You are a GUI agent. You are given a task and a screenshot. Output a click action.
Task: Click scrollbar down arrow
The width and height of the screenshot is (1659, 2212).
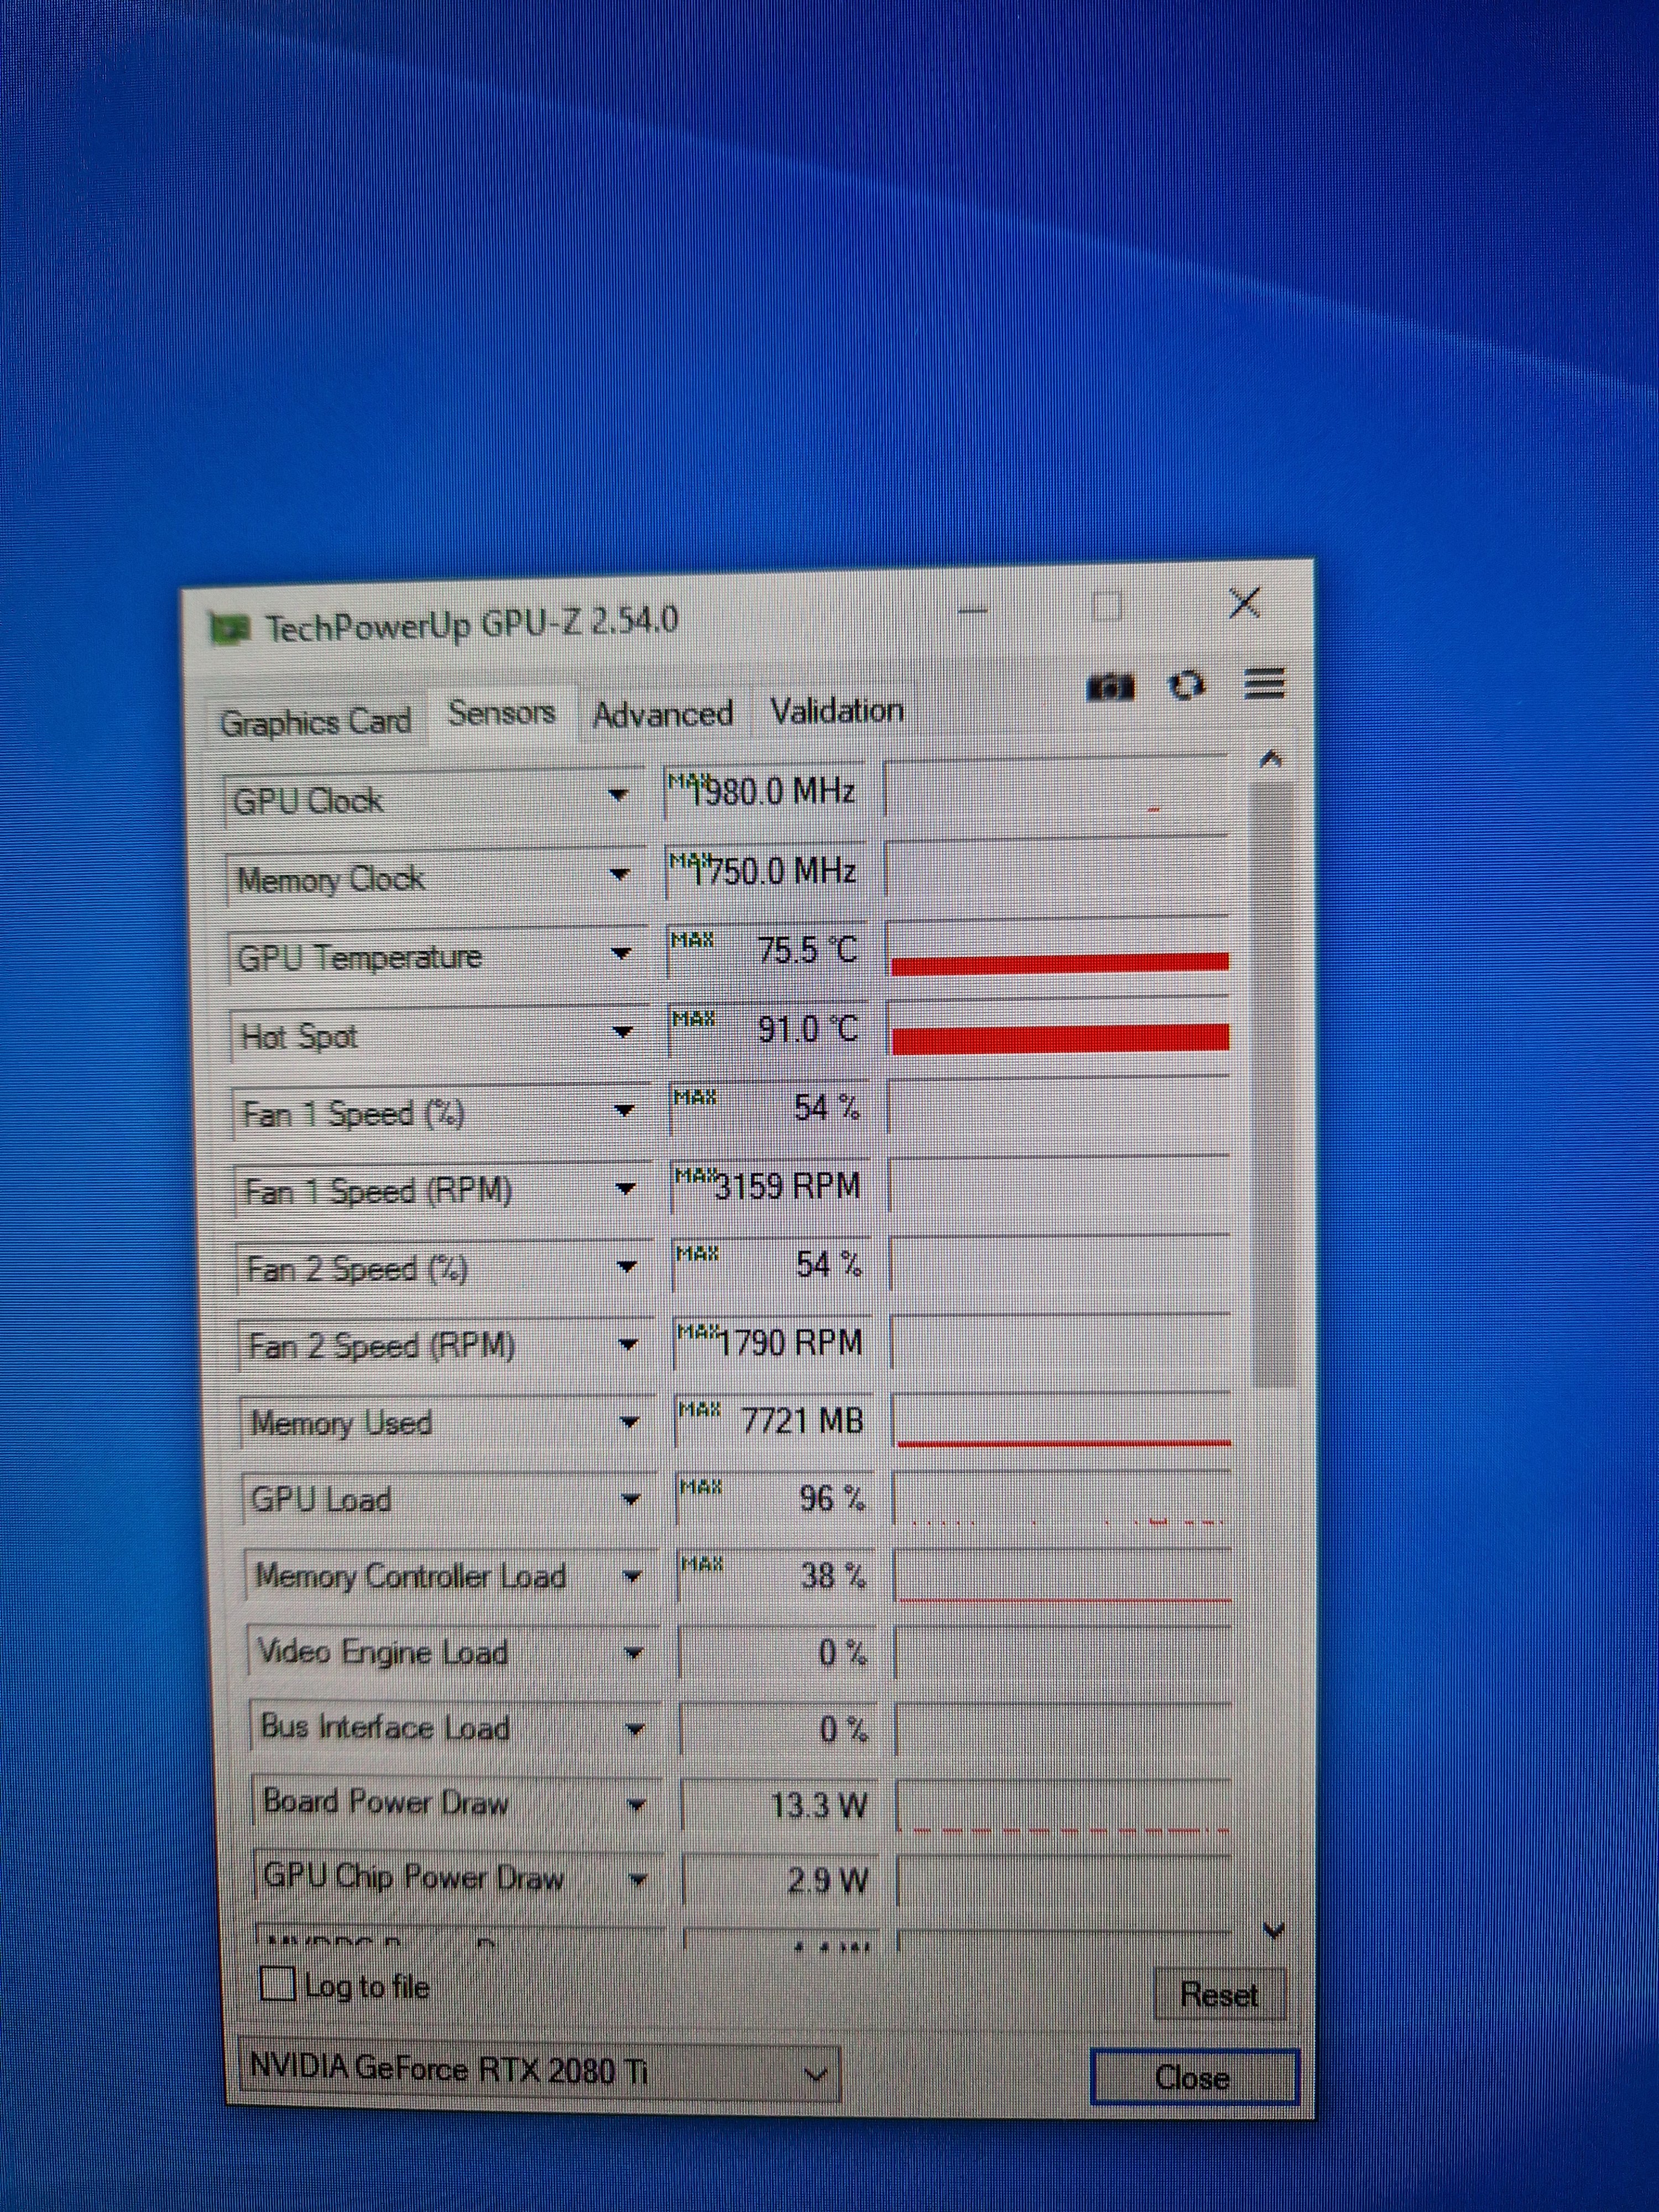tap(1274, 1929)
